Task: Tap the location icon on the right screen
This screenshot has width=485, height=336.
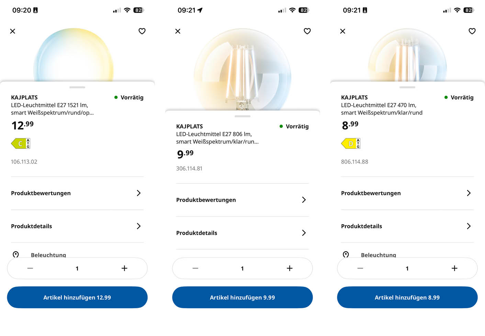Action: 346,255
